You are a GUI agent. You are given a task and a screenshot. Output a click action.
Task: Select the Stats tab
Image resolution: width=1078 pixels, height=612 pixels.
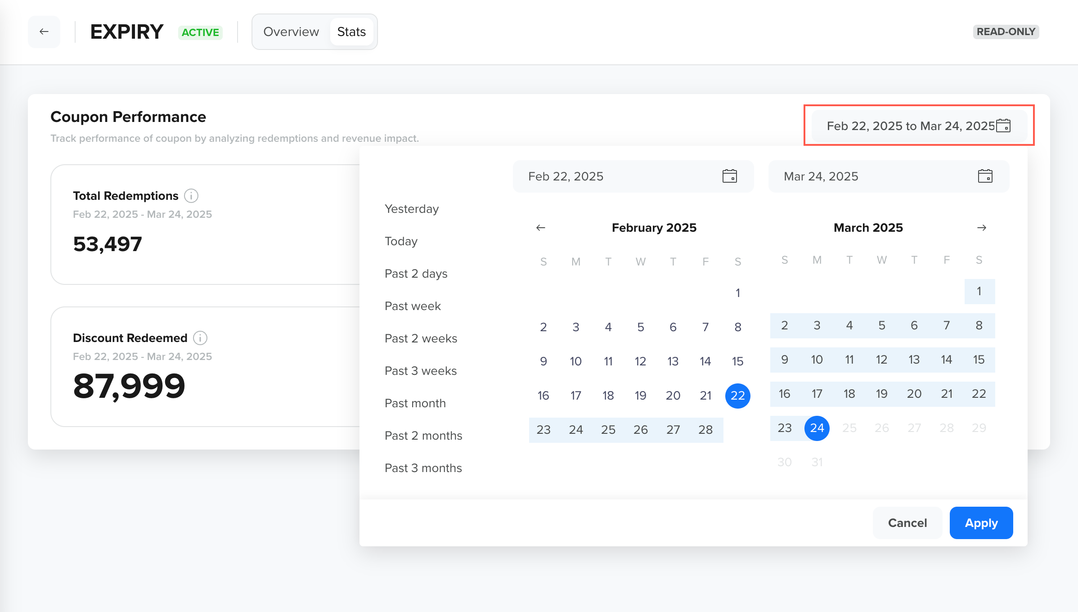pyautogui.click(x=351, y=32)
